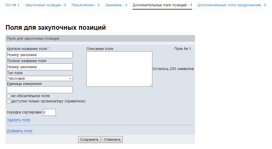This screenshot has width=272, height=149.
Task: Focus the Полное название поля input
Action: click(x=40, y=67)
